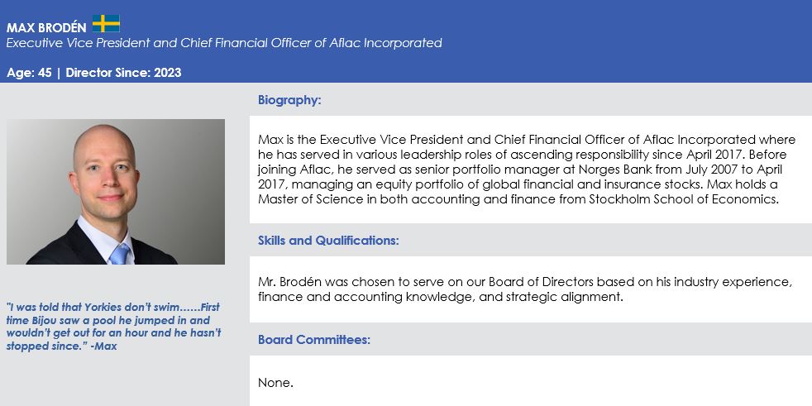Click the "-Max" quote attribution
812x406 pixels.
[103, 346]
